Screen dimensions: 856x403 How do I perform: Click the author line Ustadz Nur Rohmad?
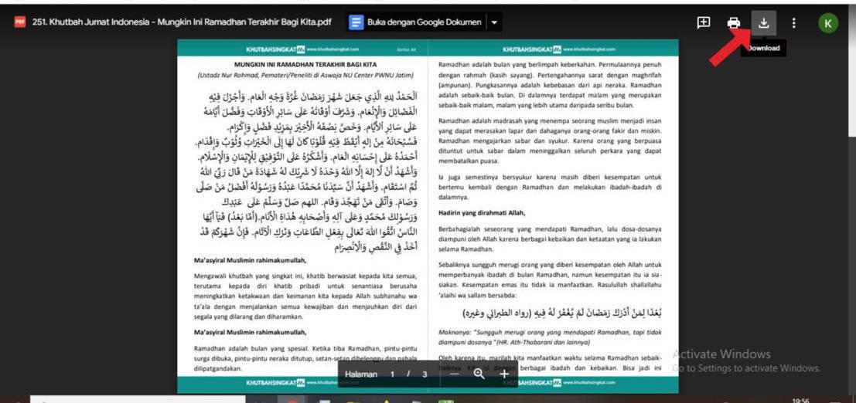coord(305,75)
